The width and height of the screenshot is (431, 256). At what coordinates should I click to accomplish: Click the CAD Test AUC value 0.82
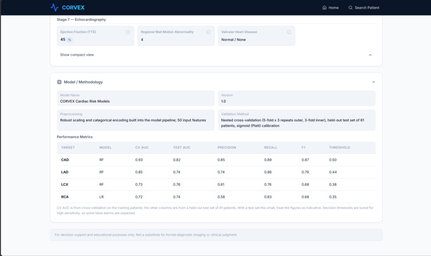tap(177, 160)
